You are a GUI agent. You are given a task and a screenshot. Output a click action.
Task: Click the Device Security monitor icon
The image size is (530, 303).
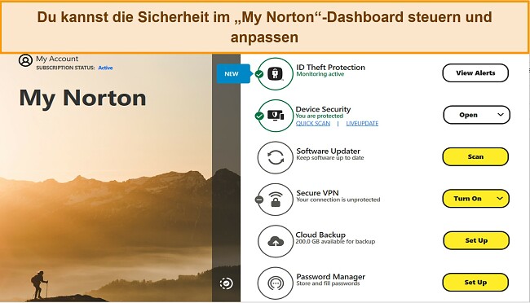click(275, 116)
